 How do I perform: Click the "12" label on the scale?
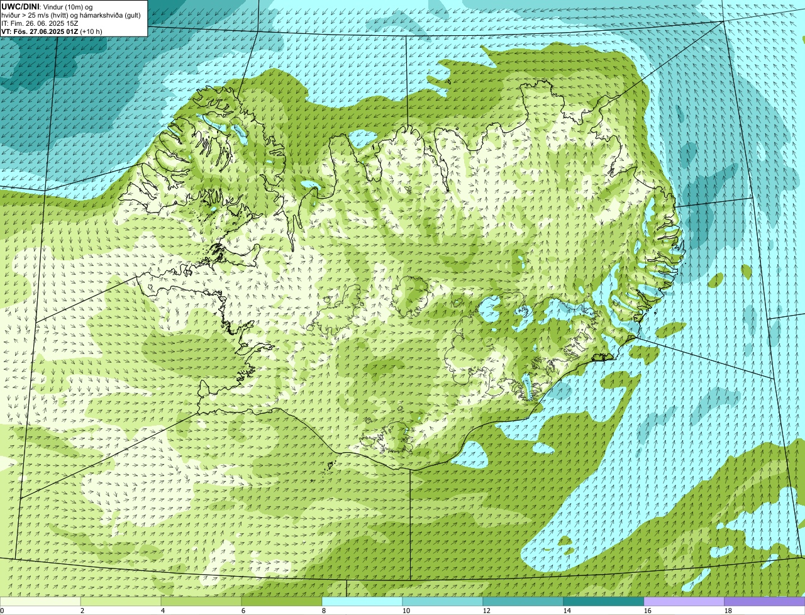point(487,611)
